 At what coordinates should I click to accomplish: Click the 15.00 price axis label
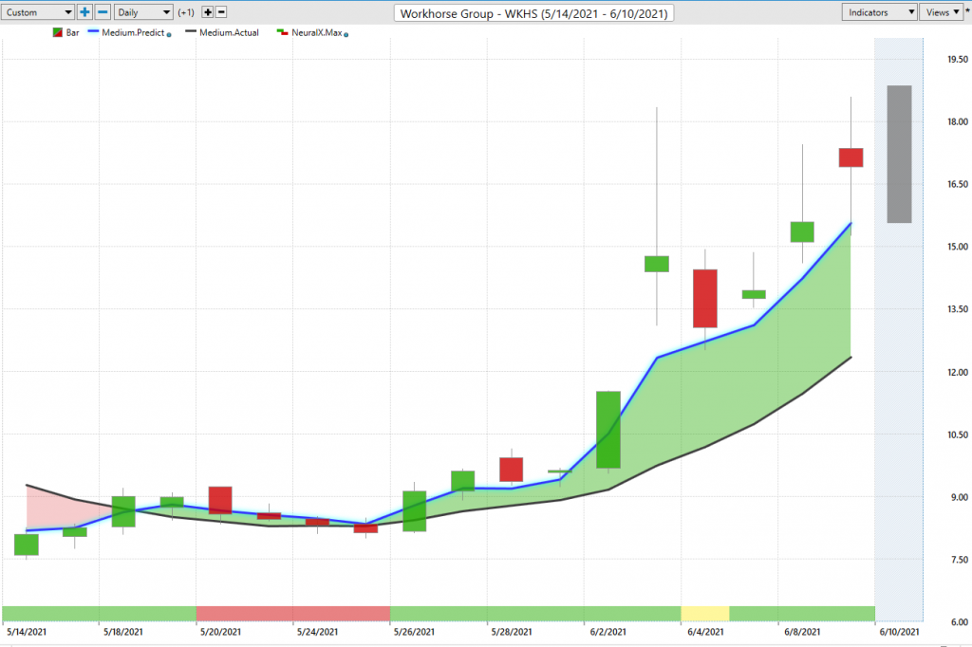[958, 247]
